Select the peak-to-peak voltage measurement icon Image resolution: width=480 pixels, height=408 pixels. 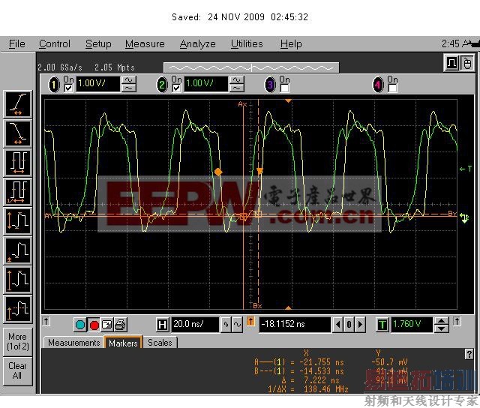tap(18, 221)
